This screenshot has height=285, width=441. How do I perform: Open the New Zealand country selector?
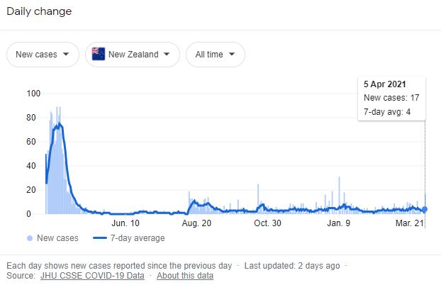pos(132,55)
